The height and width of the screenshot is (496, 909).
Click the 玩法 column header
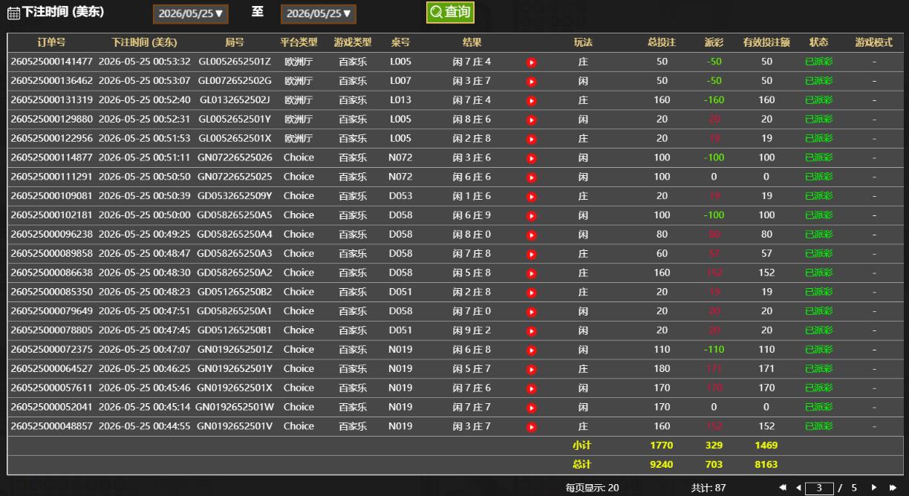pyautogui.click(x=583, y=42)
